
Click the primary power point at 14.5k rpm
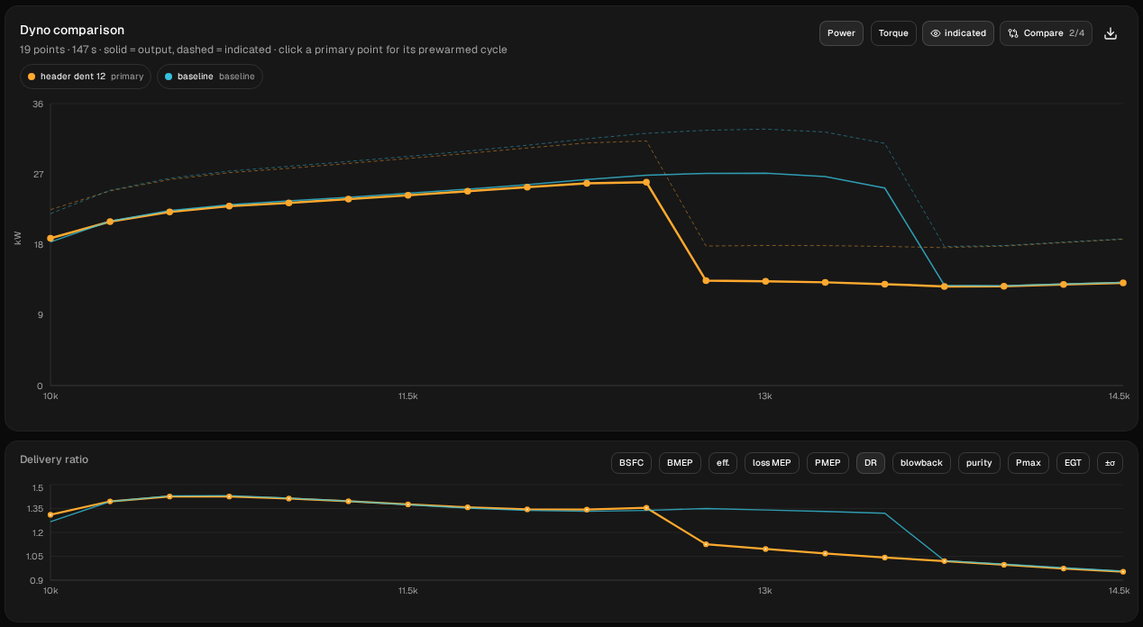click(1122, 283)
